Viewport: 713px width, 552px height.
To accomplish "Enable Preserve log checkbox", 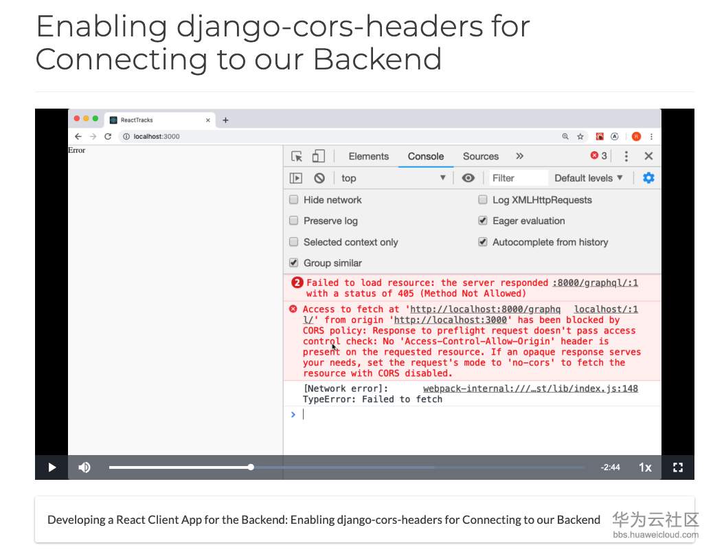I will (x=294, y=221).
